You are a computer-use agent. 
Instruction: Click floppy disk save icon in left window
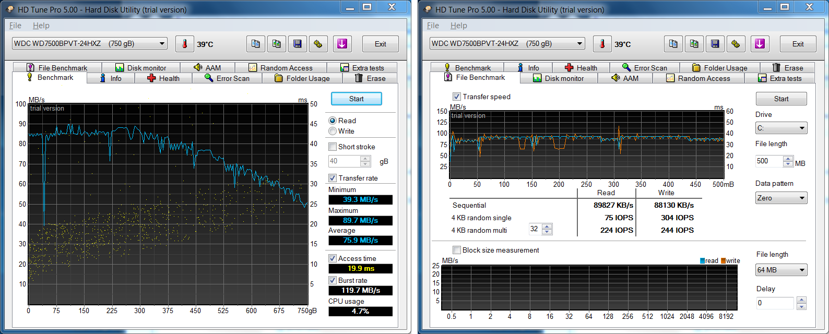coord(298,44)
